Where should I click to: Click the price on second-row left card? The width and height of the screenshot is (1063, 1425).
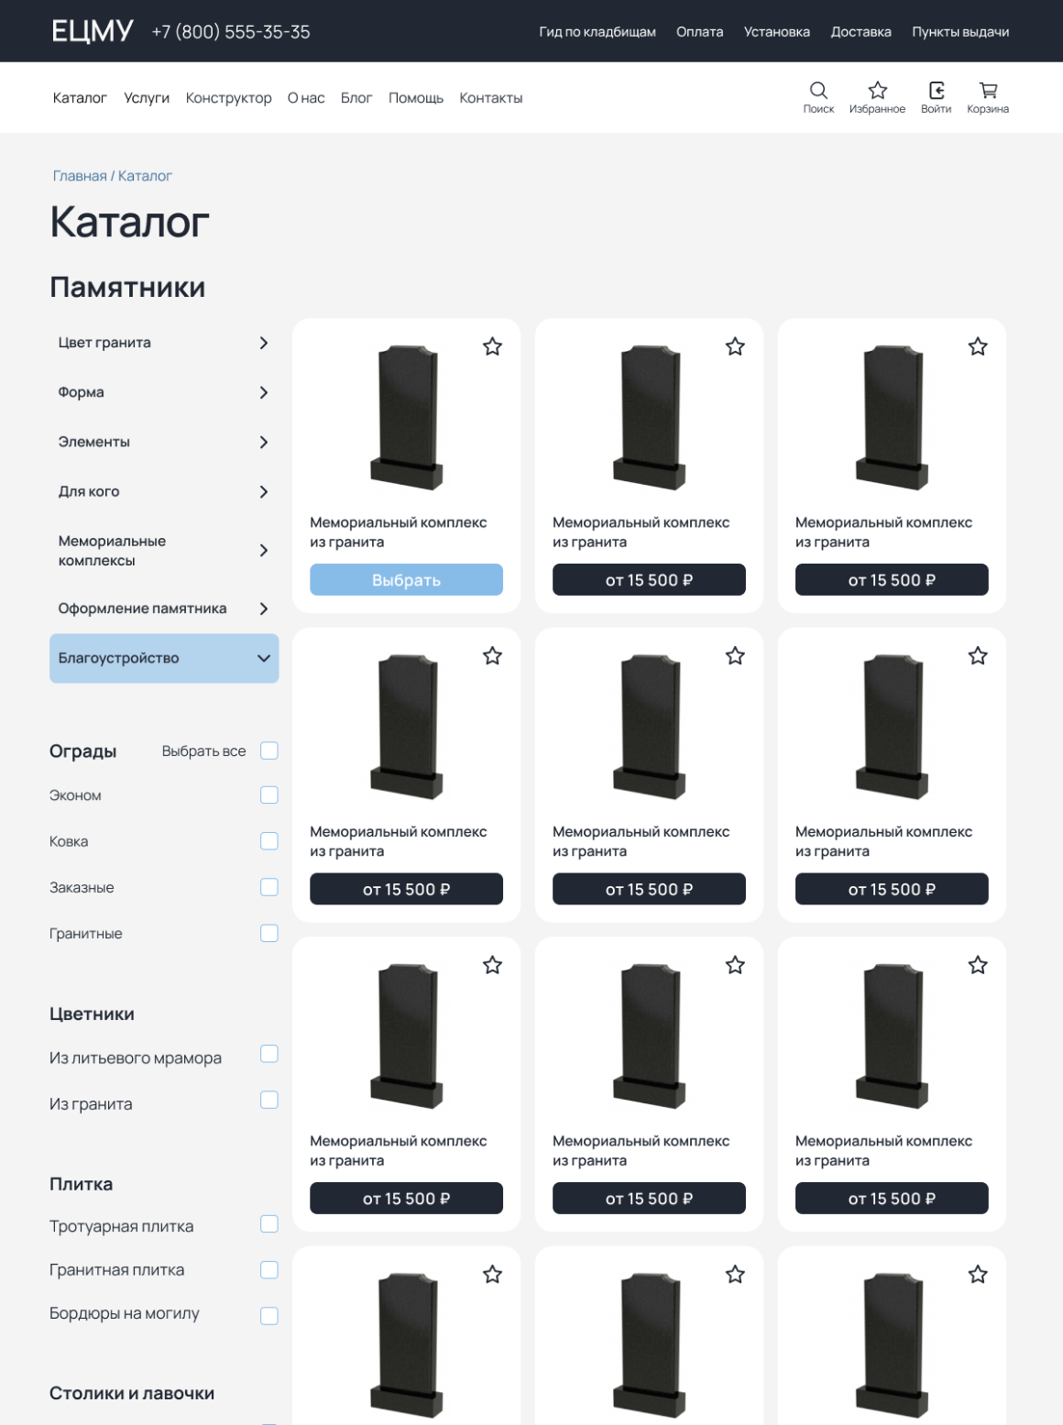[406, 889]
